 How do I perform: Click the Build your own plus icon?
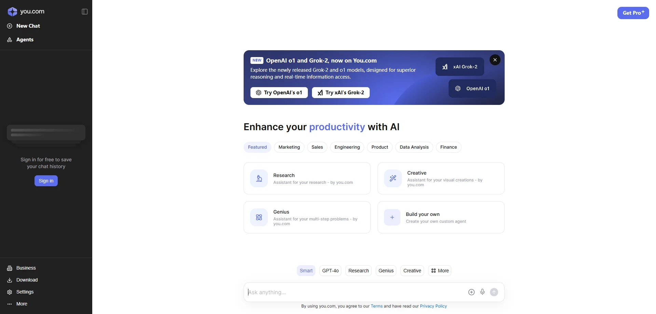click(392, 217)
